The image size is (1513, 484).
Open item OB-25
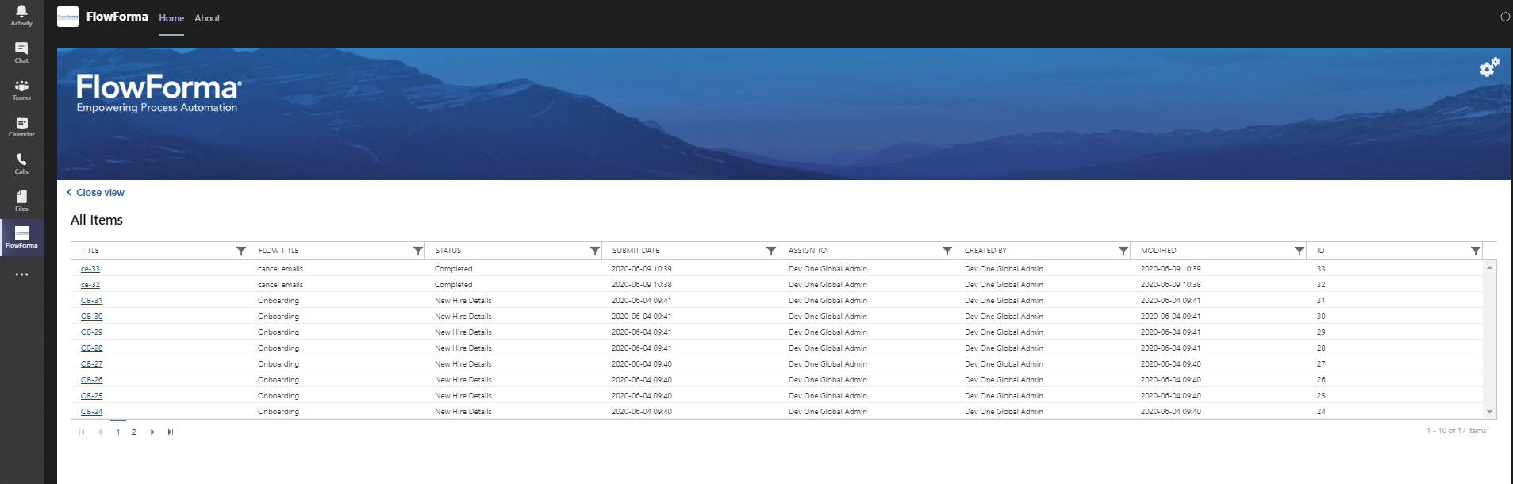91,396
